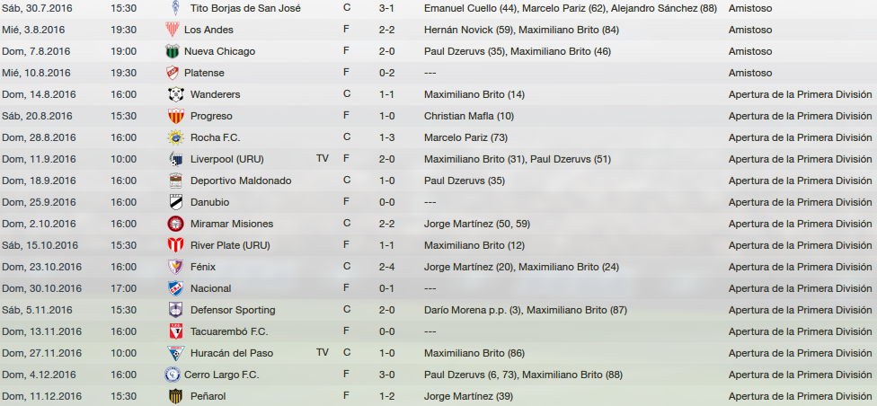Open the 3-0 result versus Cerro Largo

pos(387,375)
